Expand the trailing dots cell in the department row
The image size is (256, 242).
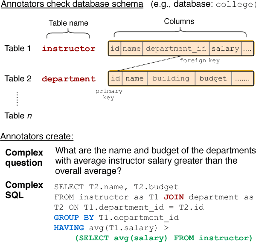point(243,78)
